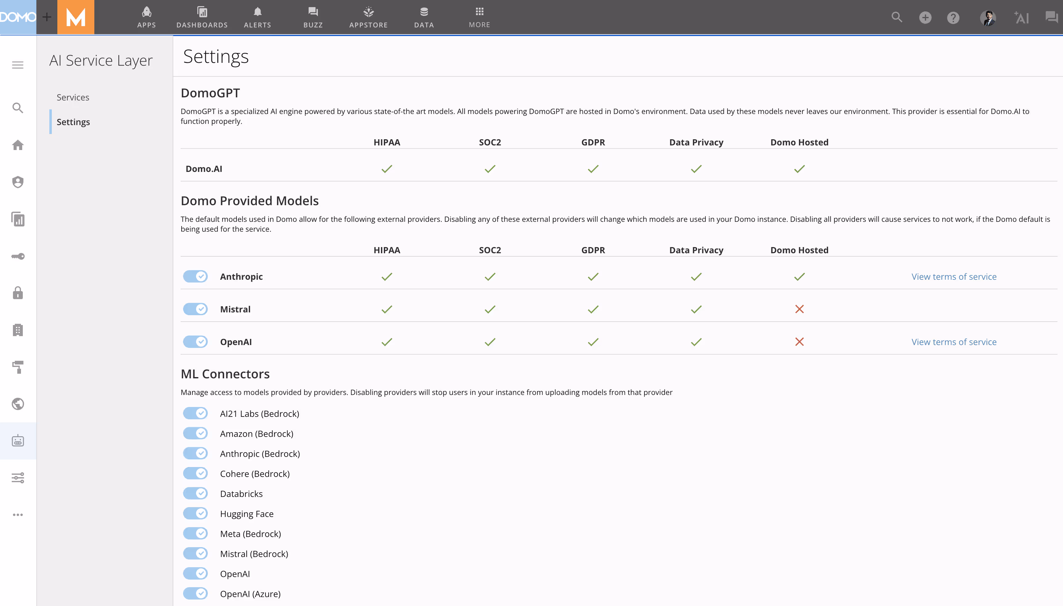Expand the MORE menu in top navigation
The image size is (1063, 606).
(x=479, y=17)
